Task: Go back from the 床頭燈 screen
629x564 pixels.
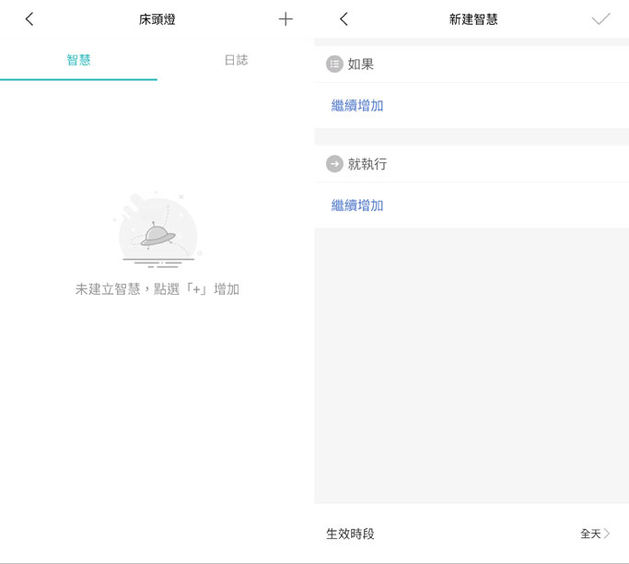Action: [x=29, y=19]
